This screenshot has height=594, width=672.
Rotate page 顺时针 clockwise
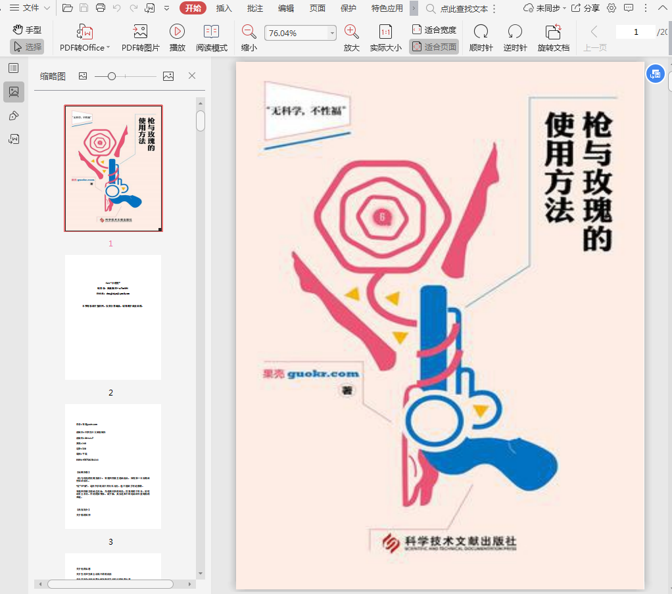pos(481,37)
